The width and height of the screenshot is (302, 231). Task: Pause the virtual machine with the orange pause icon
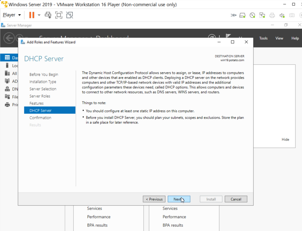pos(31,15)
